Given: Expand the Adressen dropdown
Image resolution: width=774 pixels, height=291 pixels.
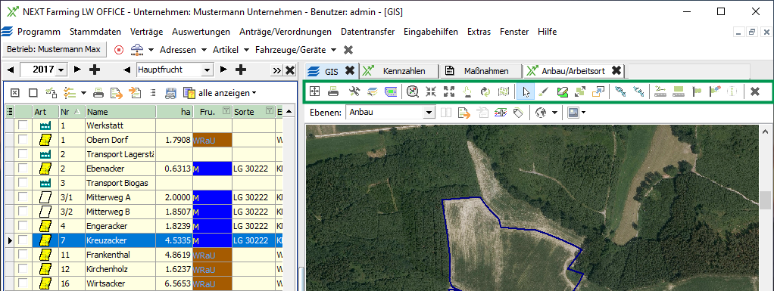Looking at the screenshot, I should coord(204,50).
